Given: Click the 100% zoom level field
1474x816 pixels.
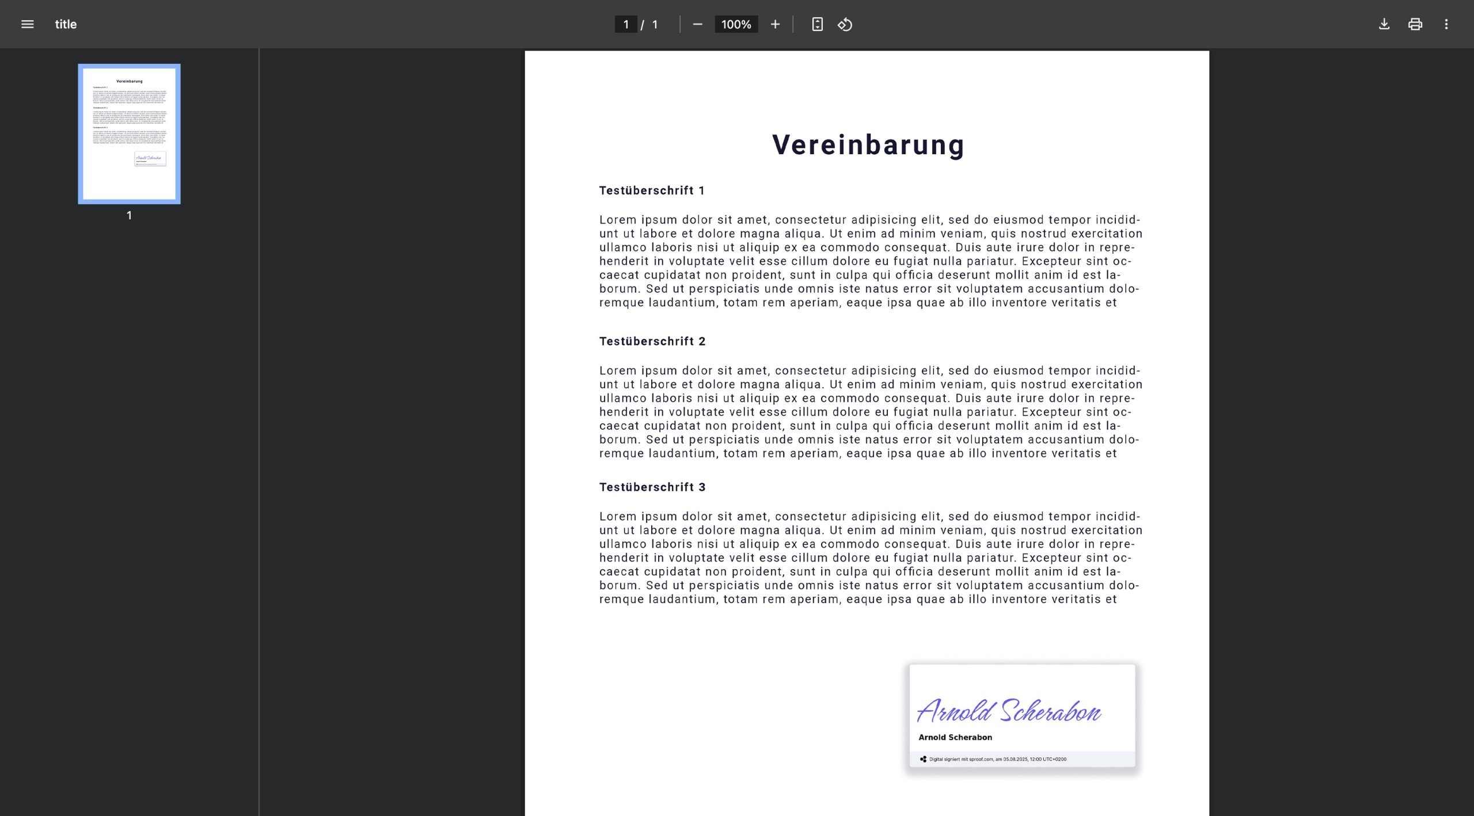Looking at the screenshot, I should click(736, 24).
